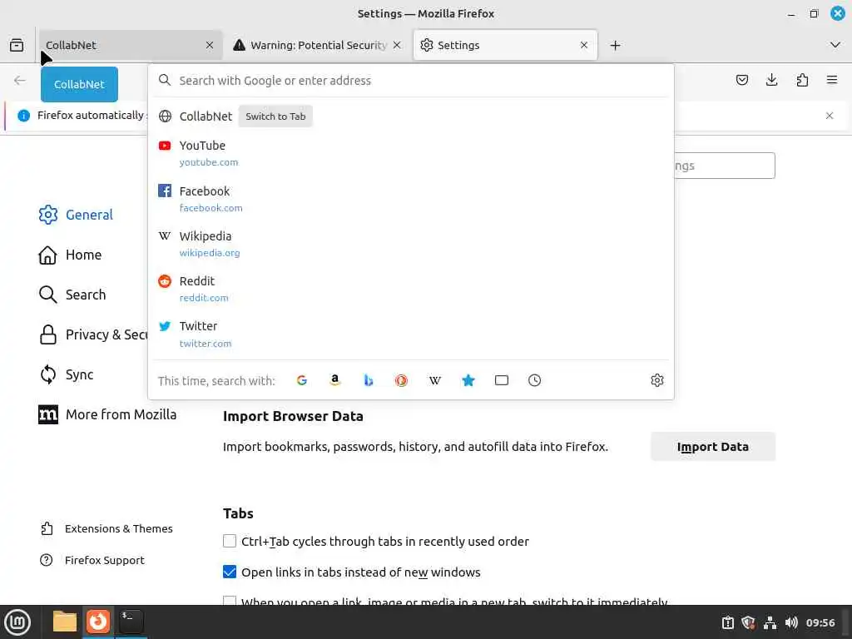Choose Wikipedia icon in search shortcuts row
Viewport: 852px width, 639px height.
click(434, 380)
